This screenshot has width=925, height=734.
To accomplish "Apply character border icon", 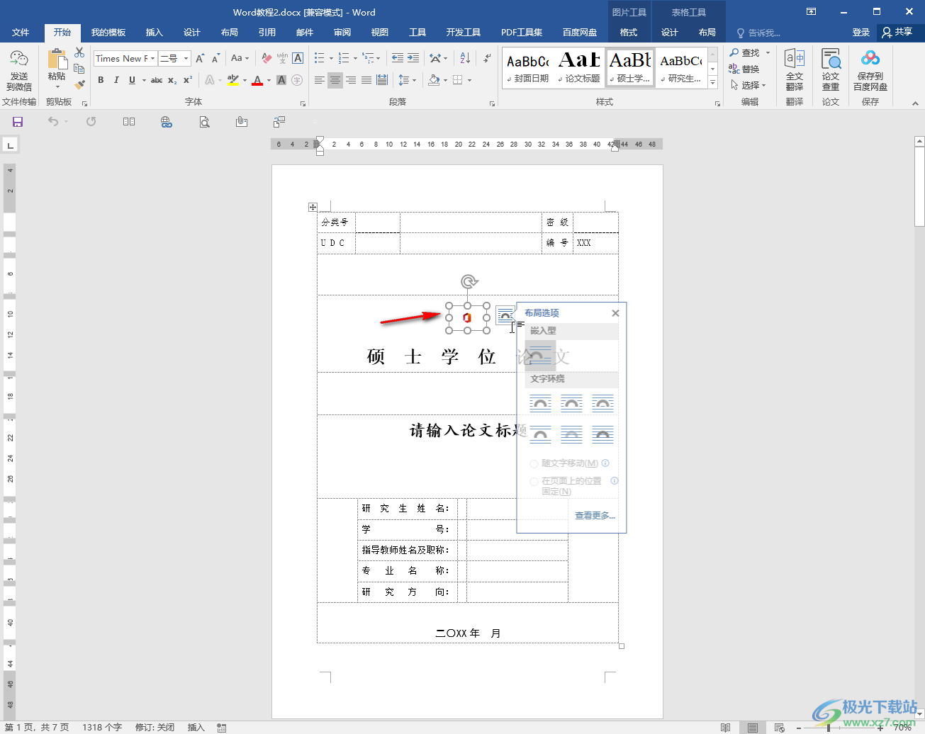I will tap(298, 58).
